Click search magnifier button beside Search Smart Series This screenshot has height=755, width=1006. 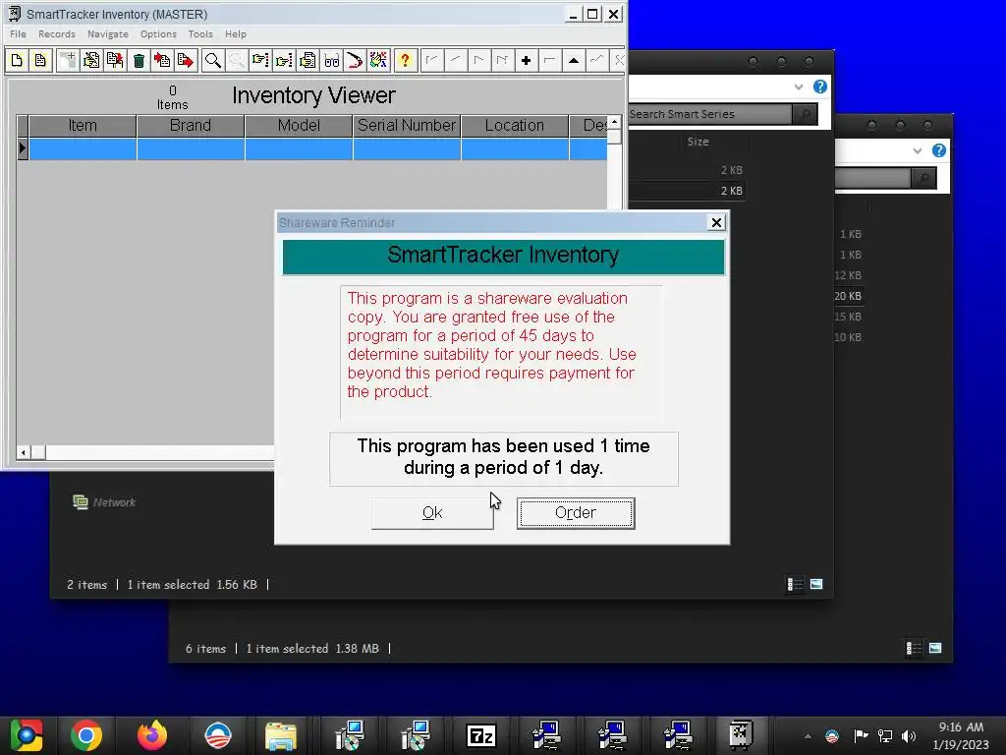(x=805, y=114)
